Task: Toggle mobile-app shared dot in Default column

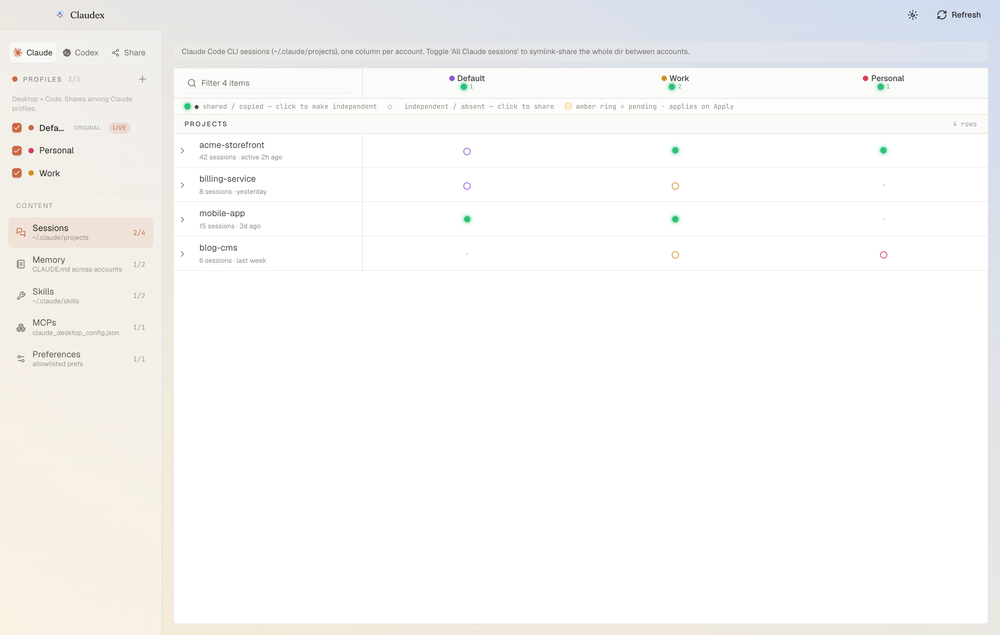Action: [467, 219]
